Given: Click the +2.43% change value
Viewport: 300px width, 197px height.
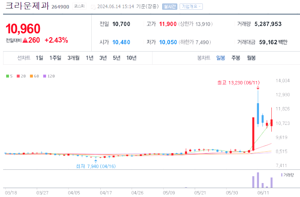Looking at the screenshot, I should tap(56, 40).
